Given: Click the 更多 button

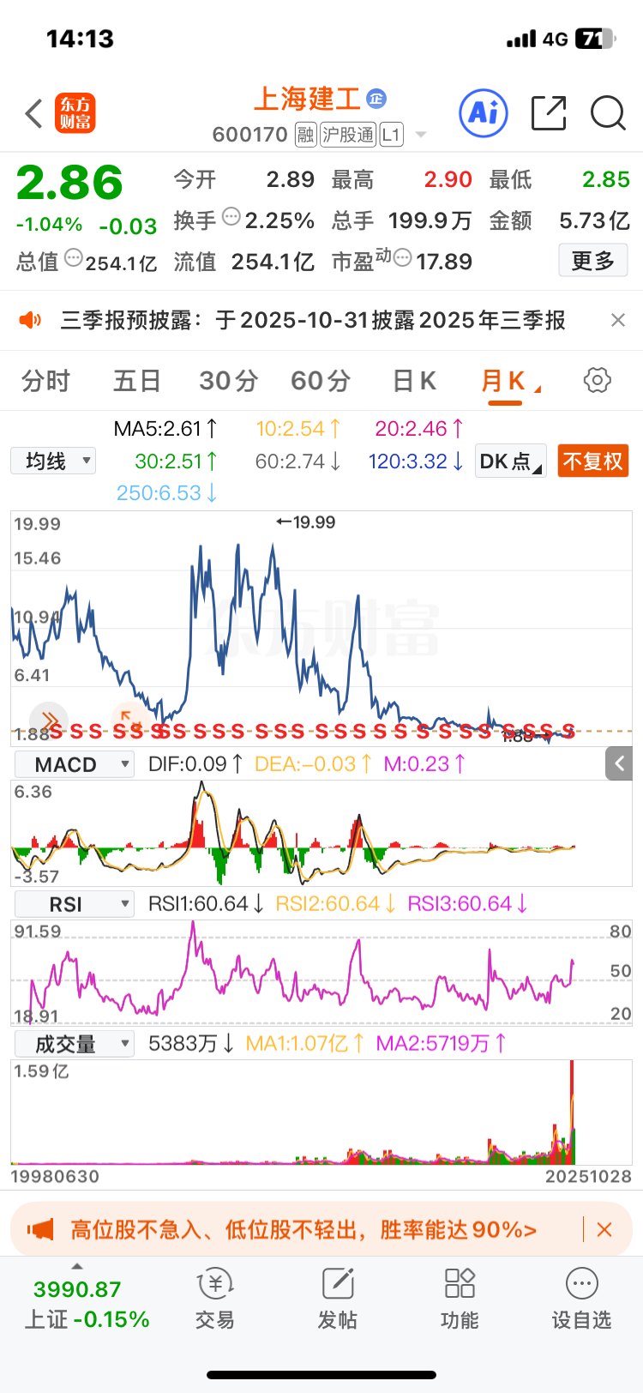Looking at the screenshot, I should click(x=593, y=260).
